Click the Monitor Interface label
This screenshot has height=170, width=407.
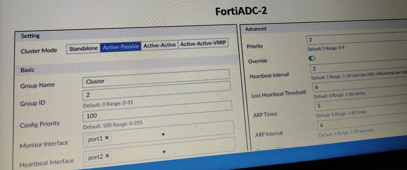44,144
